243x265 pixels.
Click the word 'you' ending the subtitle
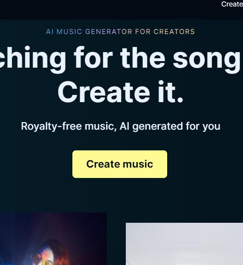212,127
